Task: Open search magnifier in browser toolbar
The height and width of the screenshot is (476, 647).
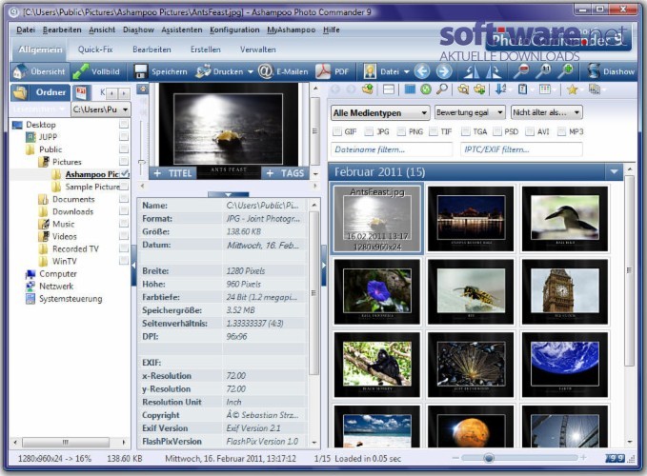Action: click(x=442, y=89)
